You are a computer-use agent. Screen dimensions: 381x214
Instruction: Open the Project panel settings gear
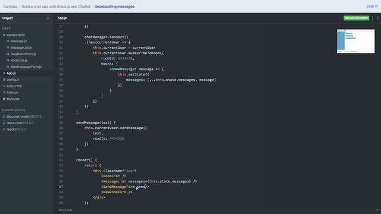coord(48,18)
